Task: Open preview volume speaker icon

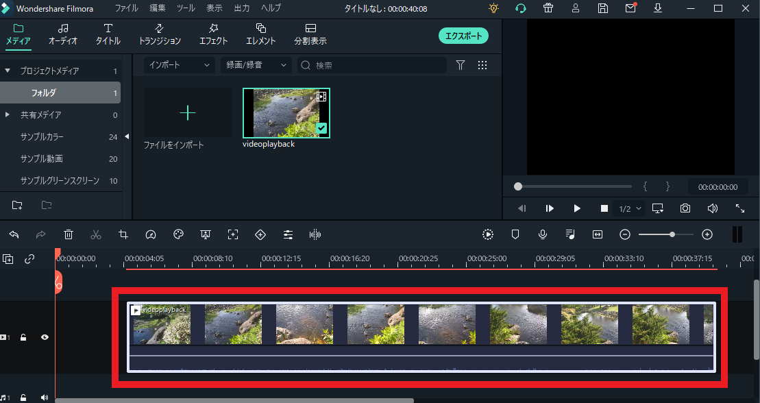Action: [x=713, y=208]
